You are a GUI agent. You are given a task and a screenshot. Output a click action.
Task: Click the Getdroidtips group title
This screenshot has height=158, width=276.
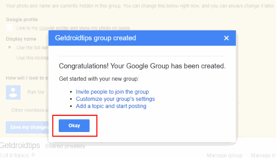pyautogui.click(x=20, y=145)
